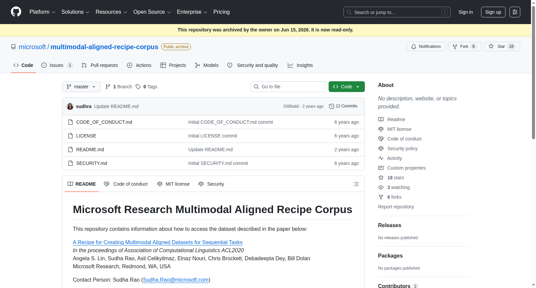
Task: Click the note icon beside Custom properties
Action: click(381, 168)
